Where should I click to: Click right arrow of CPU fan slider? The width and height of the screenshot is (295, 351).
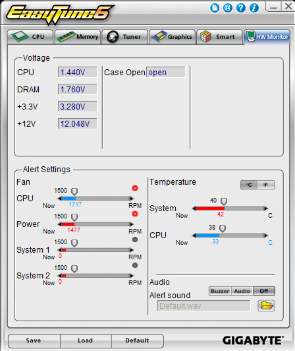132,199
